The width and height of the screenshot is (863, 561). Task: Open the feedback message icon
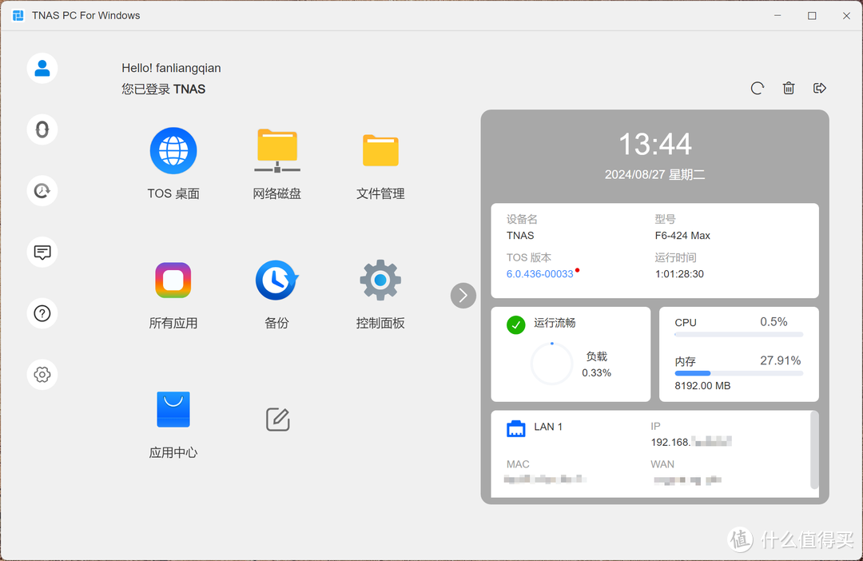(x=42, y=253)
